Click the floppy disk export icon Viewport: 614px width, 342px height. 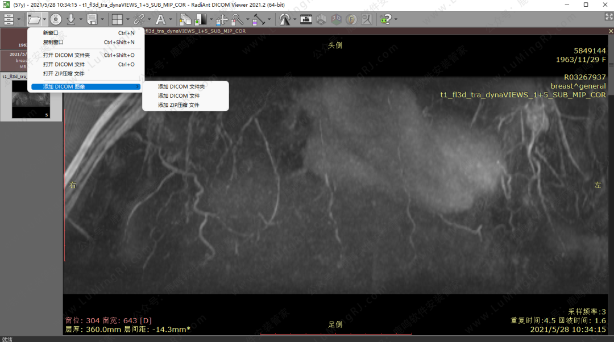click(92, 19)
